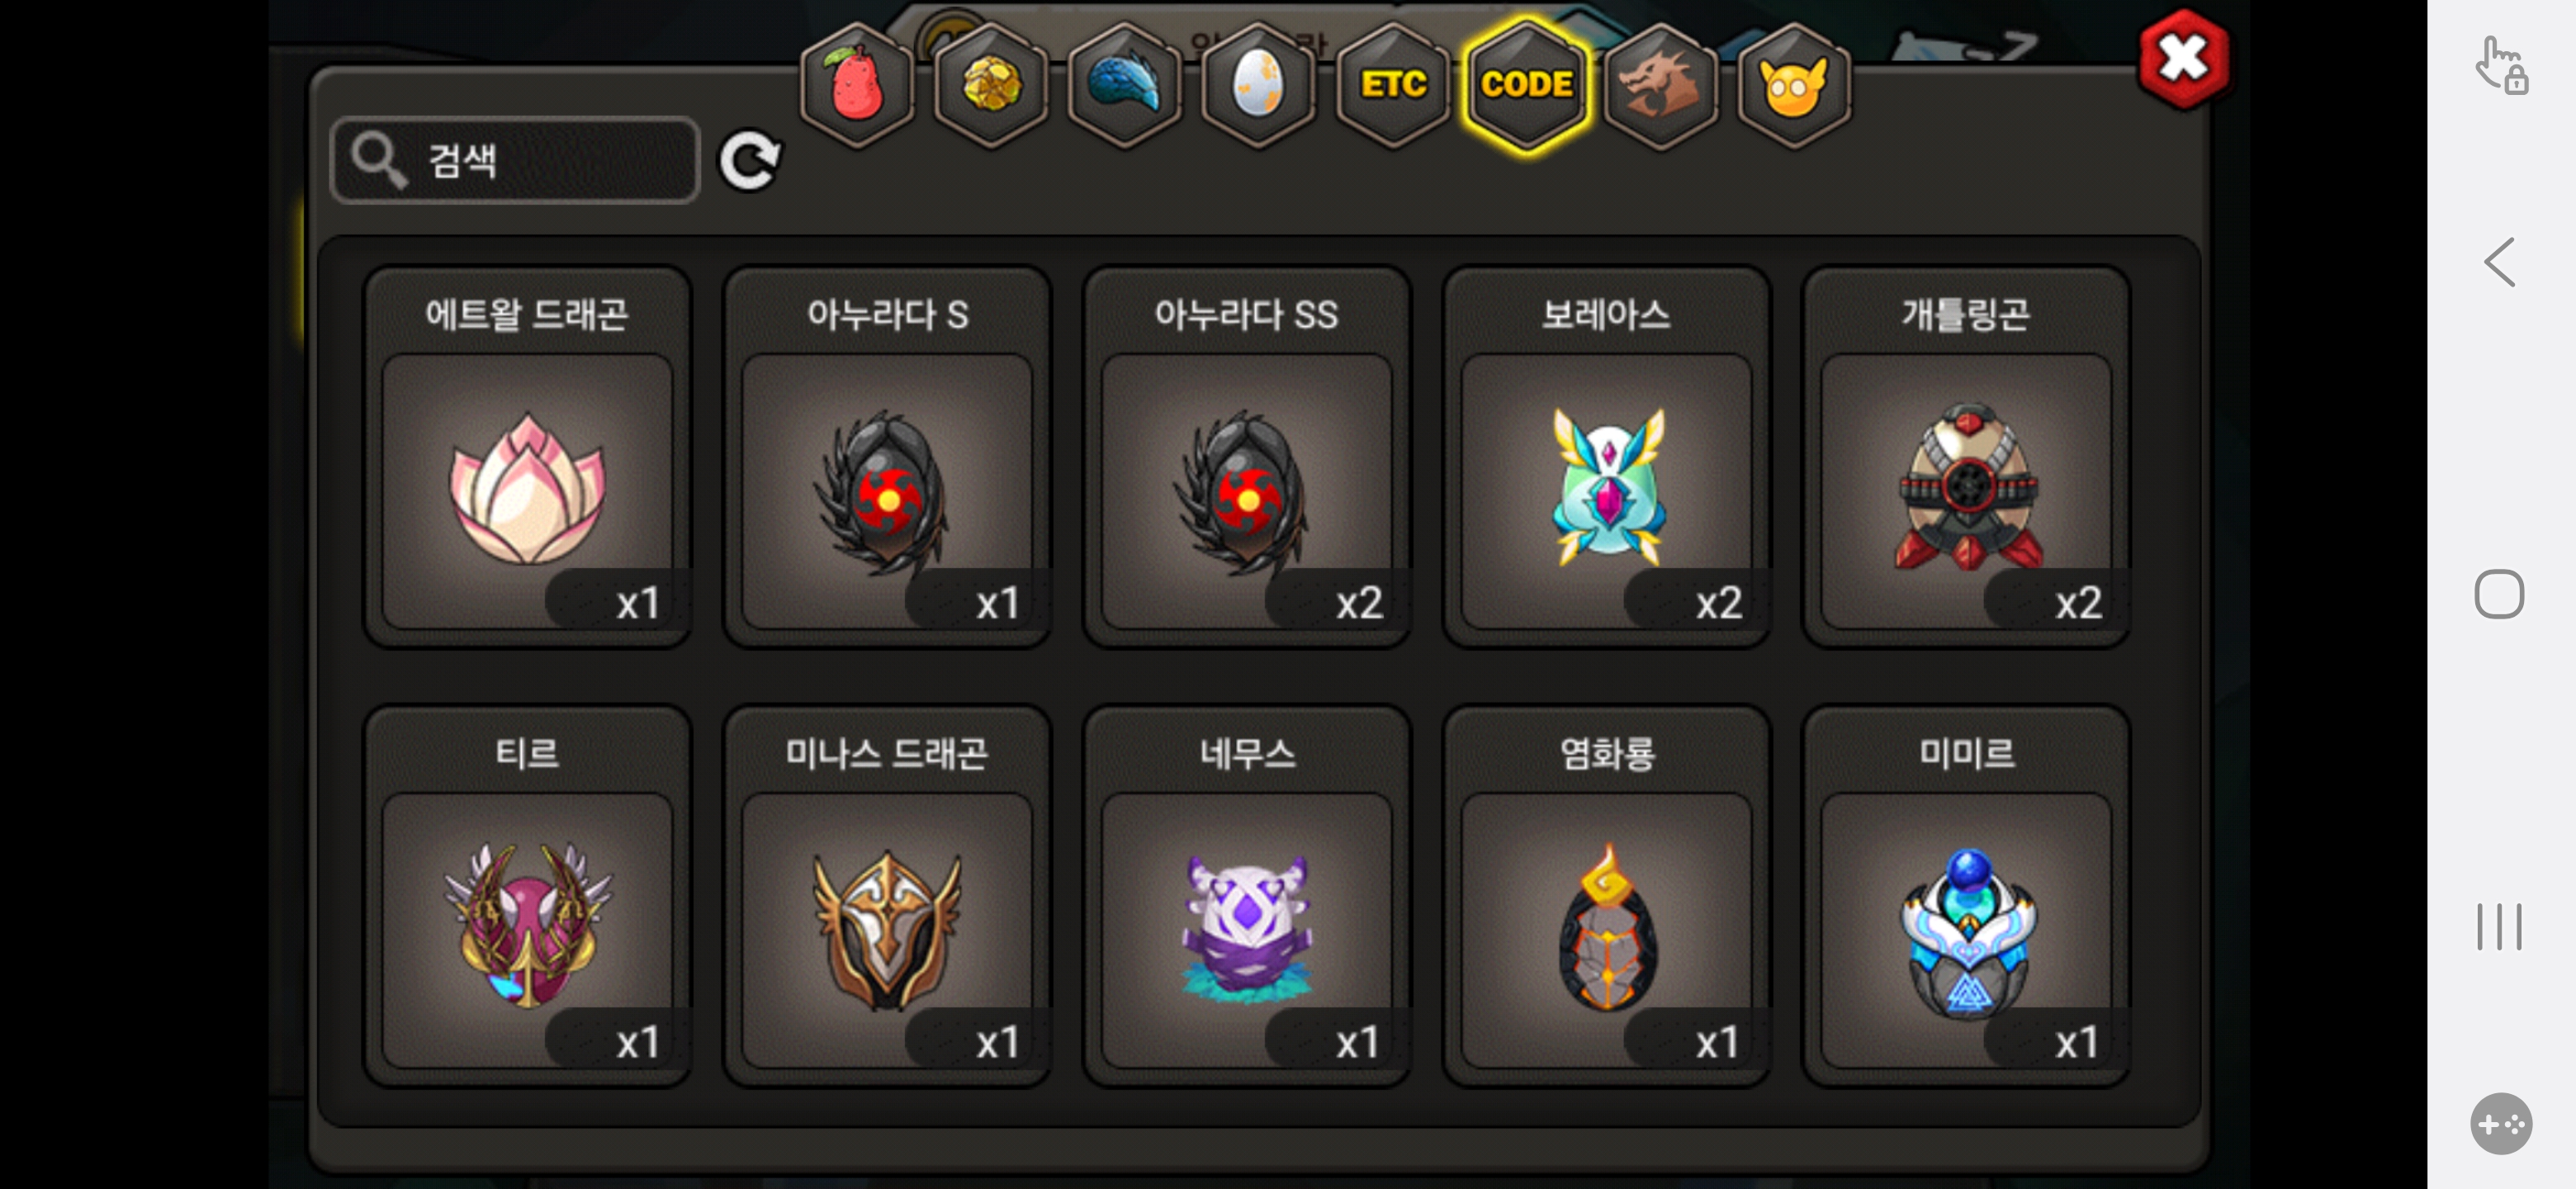Select the 티르 winged egg
2576x1189 pixels.
coord(527,896)
